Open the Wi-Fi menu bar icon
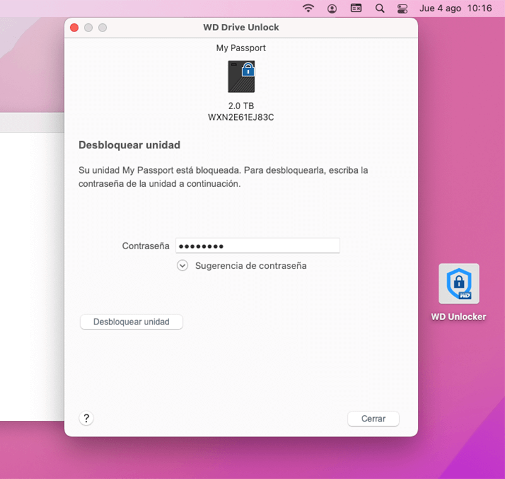The height and width of the screenshot is (479, 505). tap(308, 8)
